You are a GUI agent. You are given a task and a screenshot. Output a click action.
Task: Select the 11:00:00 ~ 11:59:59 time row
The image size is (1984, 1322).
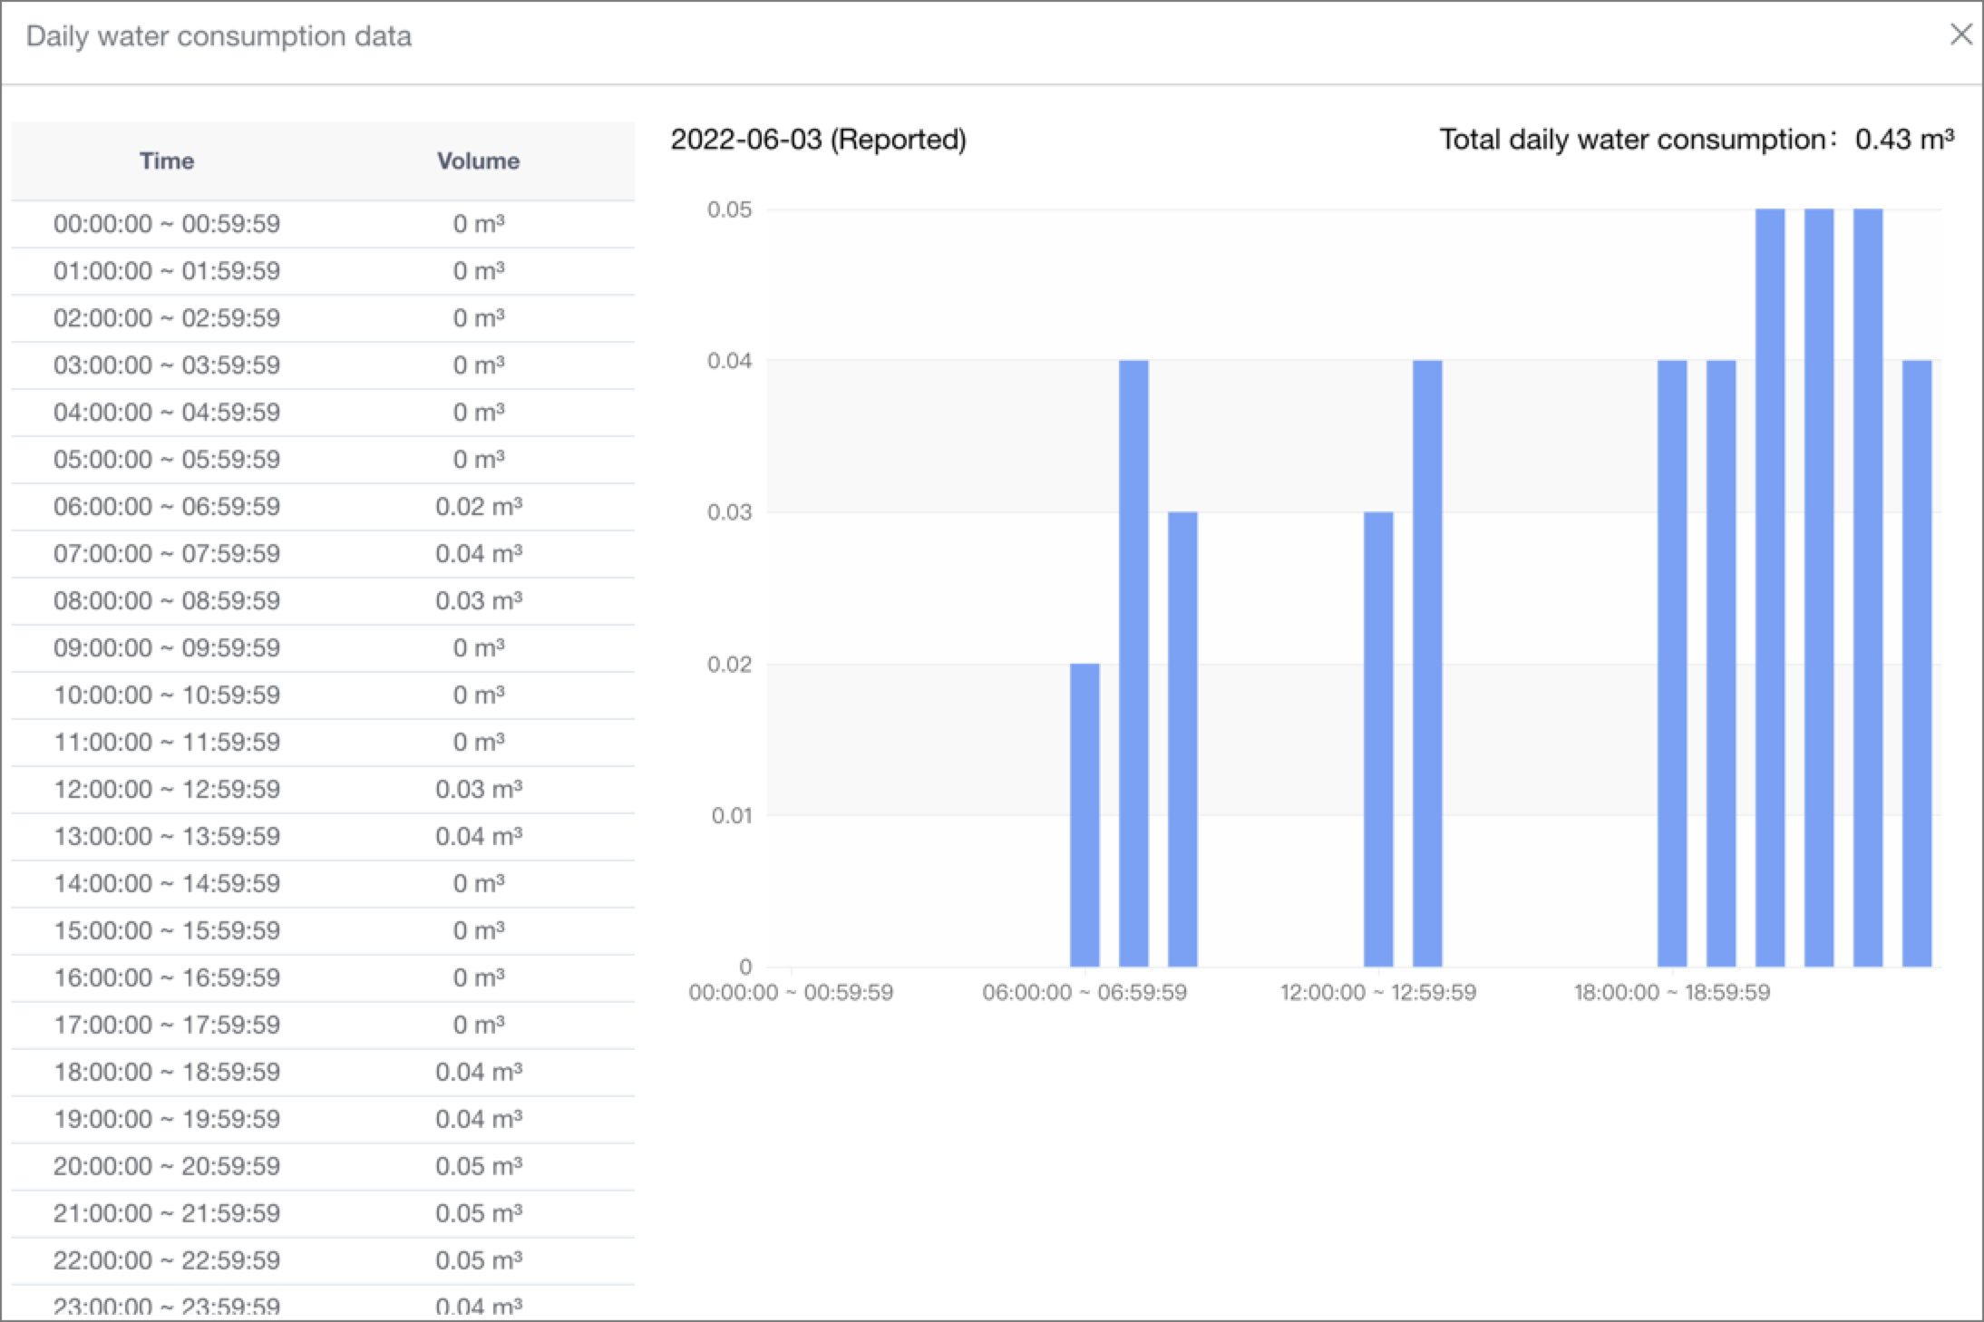pos(323,743)
